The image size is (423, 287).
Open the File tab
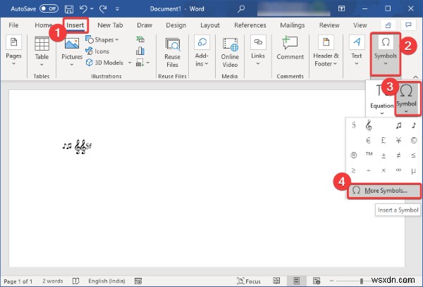(13, 25)
